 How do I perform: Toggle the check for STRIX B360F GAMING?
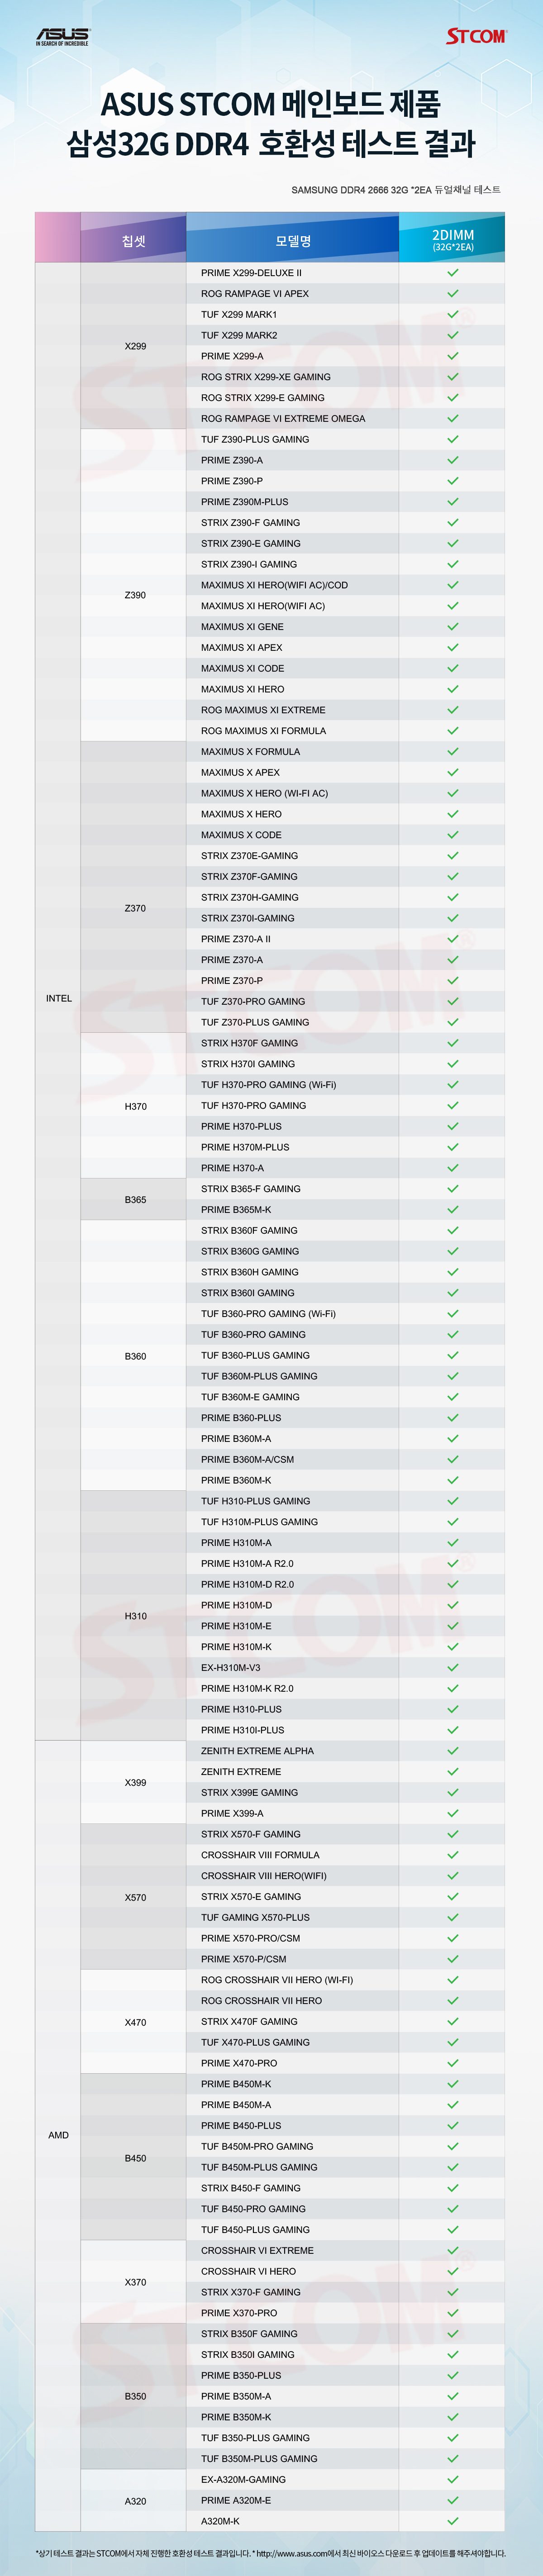[x=453, y=1230]
